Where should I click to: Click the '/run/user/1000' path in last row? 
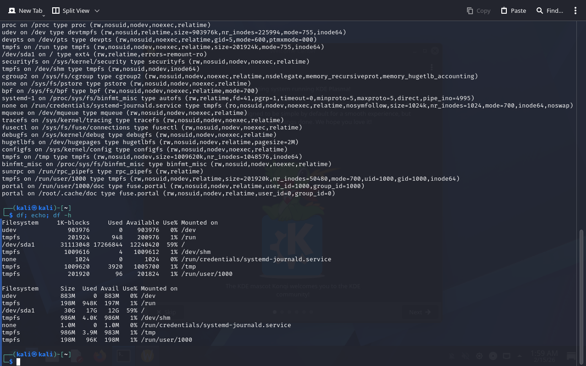(167, 339)
